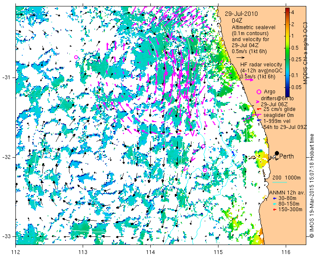Click the IMOS copyright timestamp text
317x257 pixels.
(x=311, y=186)
